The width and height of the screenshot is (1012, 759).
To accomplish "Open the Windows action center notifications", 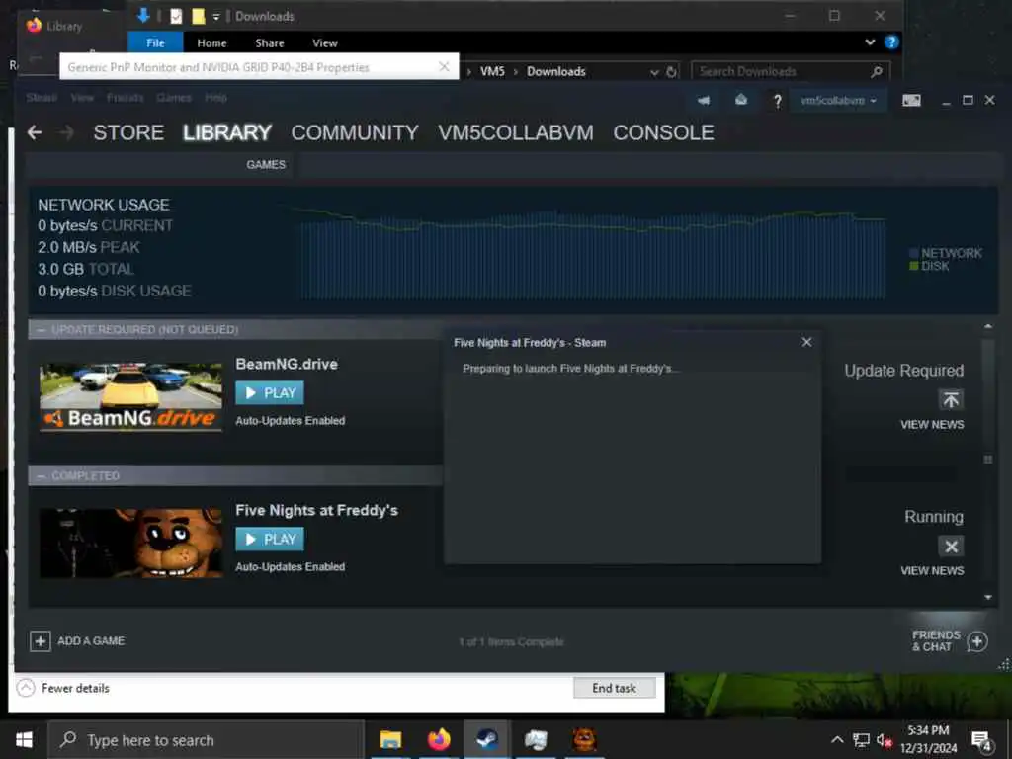I will point(981,741).
